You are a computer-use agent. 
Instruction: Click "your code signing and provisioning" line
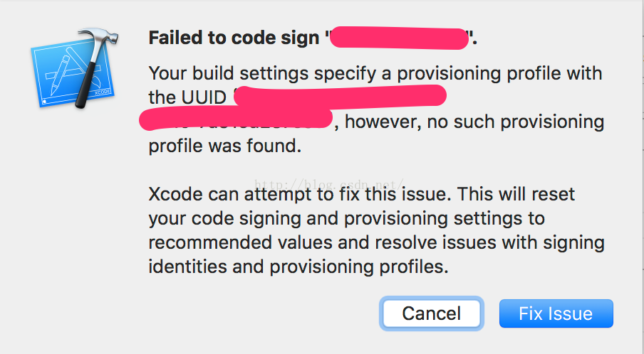[347, 218]
